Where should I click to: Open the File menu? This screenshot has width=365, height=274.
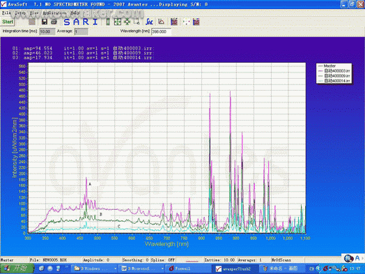point(6,13)
